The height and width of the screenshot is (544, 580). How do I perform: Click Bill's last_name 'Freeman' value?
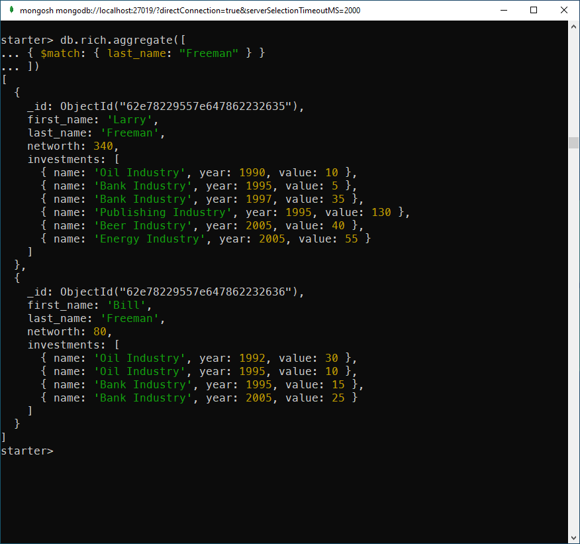point(130,318)
